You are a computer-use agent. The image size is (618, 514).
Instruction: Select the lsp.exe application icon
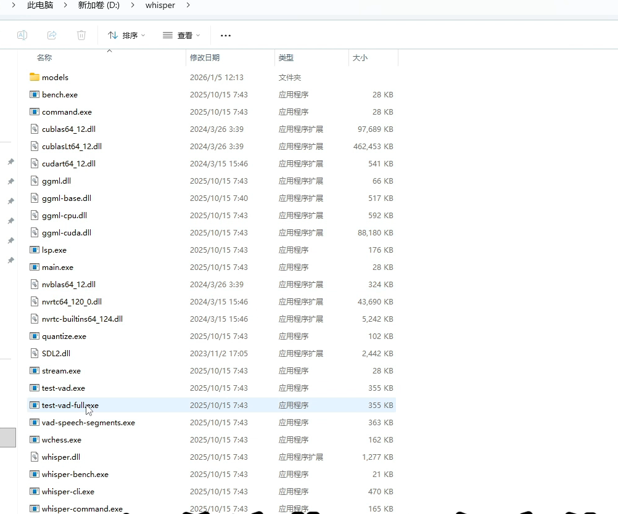tap(35, 250)
